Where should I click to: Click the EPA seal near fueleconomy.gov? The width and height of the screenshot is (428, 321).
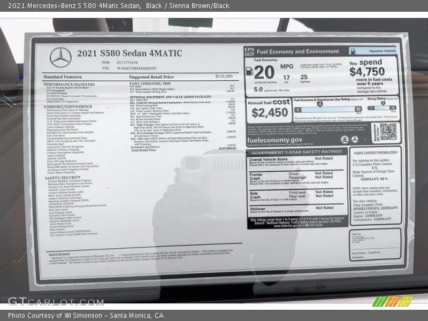[344, 140]
